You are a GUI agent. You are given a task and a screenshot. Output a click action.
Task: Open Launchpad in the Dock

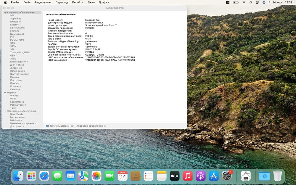coord(31,176)
